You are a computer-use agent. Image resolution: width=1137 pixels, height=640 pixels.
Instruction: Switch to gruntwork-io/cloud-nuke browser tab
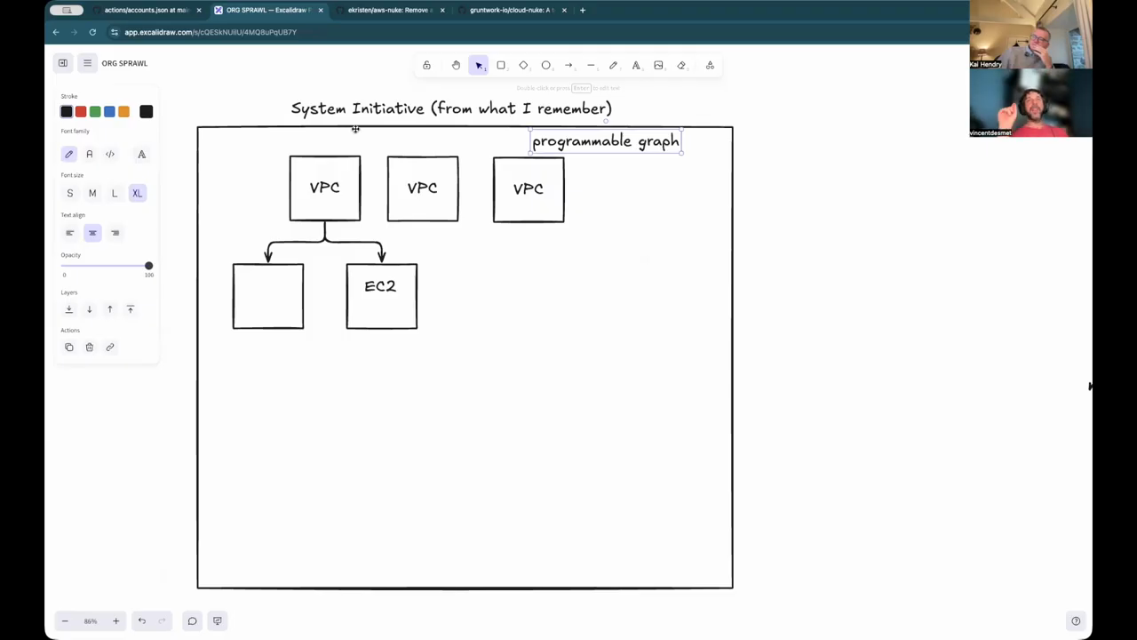tap(512, 10)
